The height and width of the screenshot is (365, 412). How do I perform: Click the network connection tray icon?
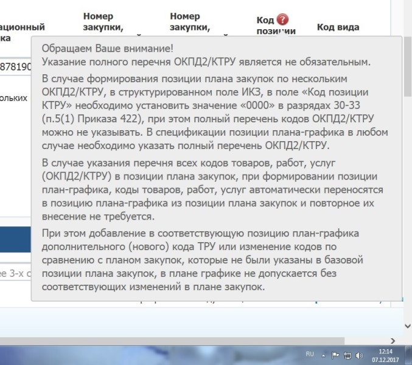(347, 354)
